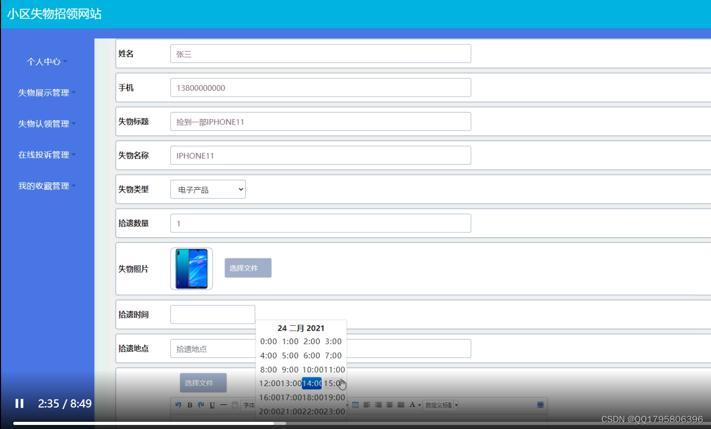The width and height of the screenshot is (711, 429).
Task: Click the undo icon in the editor toolbar
Action: click(178, 405)
